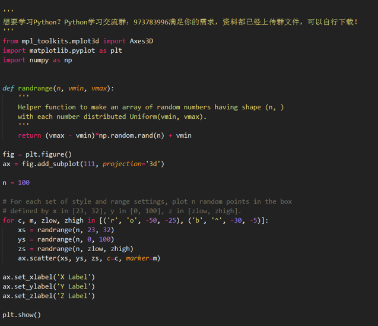Click the add_subplot method call
This screenshot has width=378, height=326.
[x=62, y=164]
